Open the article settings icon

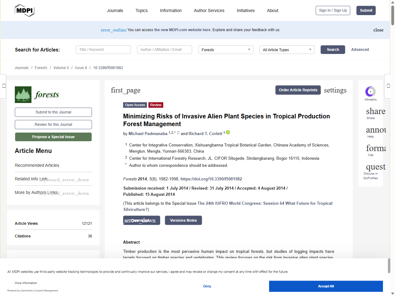[335, 90]
